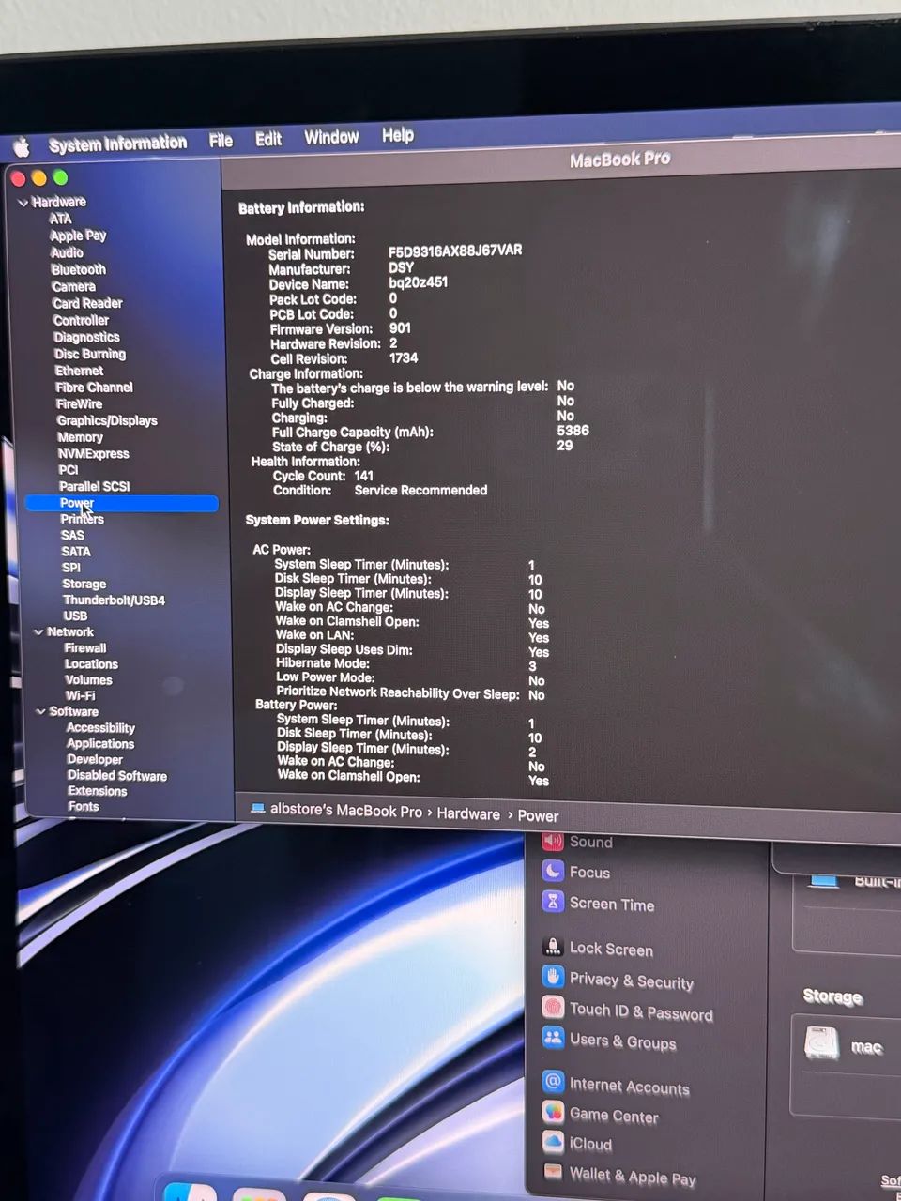Select Ethernet in the sidebar

click(x=79, y=371)
